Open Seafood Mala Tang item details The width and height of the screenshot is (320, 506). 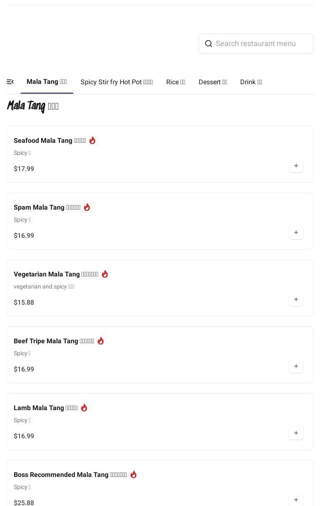coord(50,141)
